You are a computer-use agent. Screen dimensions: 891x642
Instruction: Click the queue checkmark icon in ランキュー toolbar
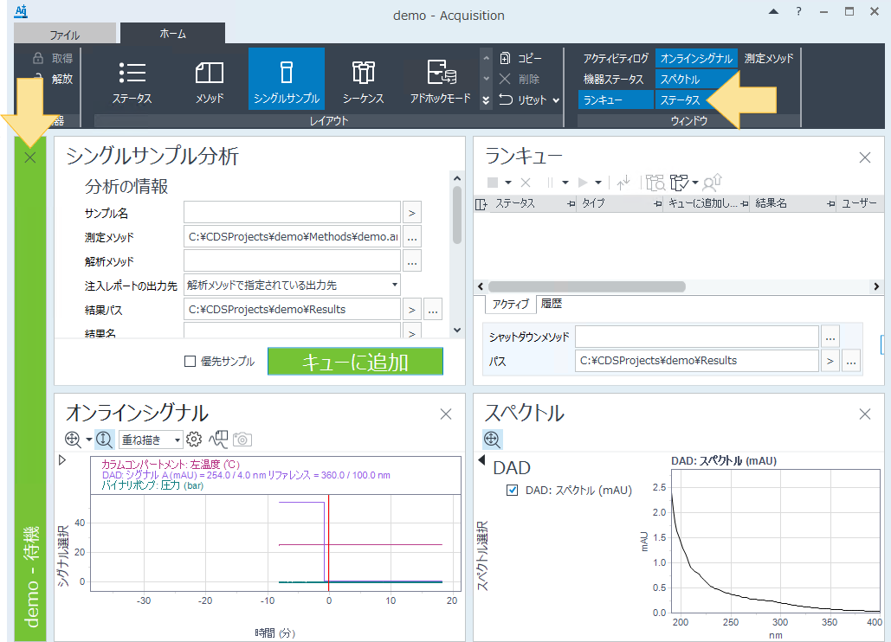679,183
